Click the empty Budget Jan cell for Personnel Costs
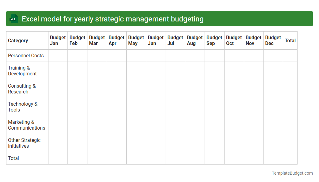The width and height of the screenshot is (319, 182). point(58,55)
